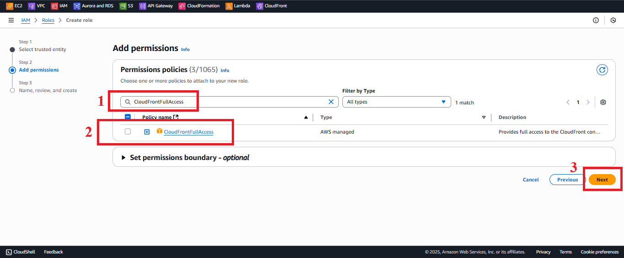
Task: Open table preferences gear icon
Action: [x=603, y=102]
